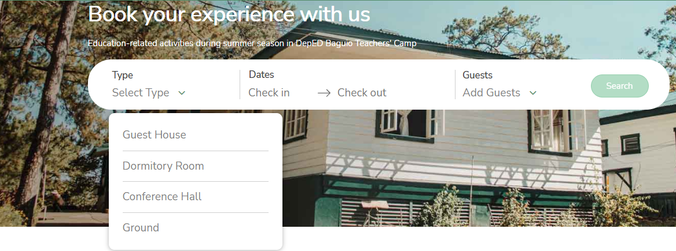Viewport: 676px width, 251px height.
Task: Click the chevron beside Add Guests
Action: point(533,93)
